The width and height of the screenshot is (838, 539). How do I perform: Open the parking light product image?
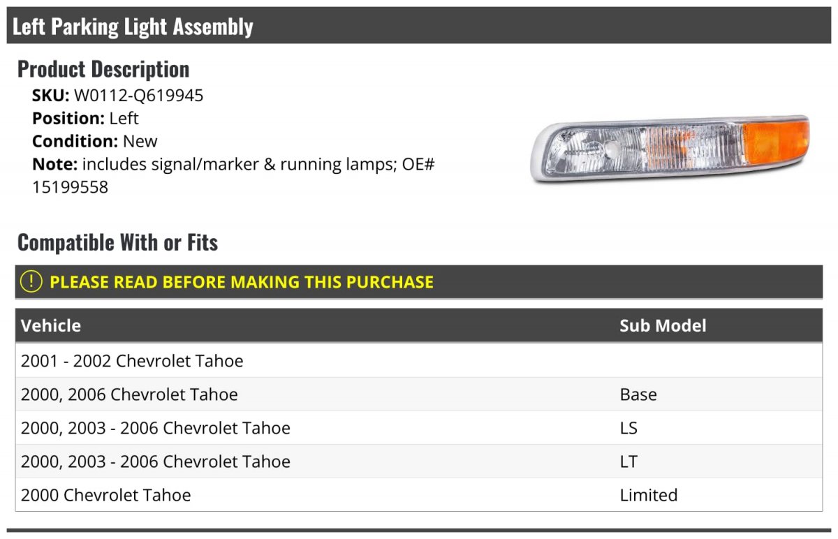tap(670, 148)
